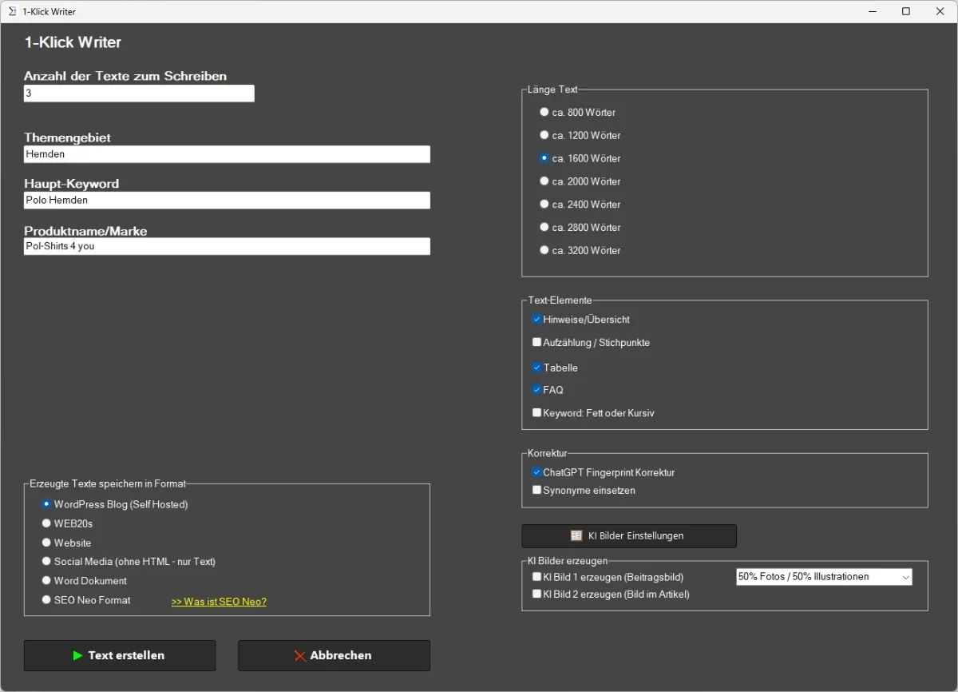Click the Anzahl der Texte input field
Screen dimensions: 958x692
point(139,93)
